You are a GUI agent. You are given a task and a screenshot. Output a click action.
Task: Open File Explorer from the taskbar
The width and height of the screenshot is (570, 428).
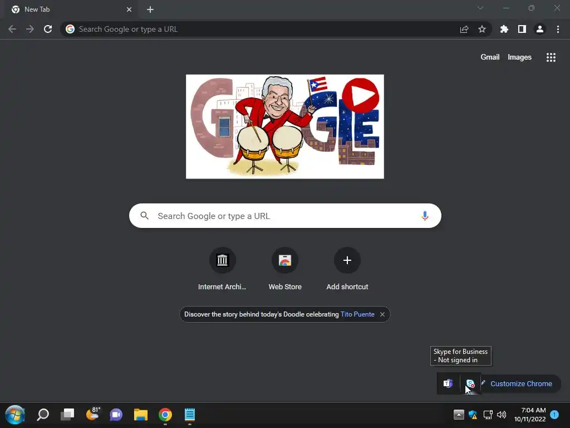(x=141, y=415)
